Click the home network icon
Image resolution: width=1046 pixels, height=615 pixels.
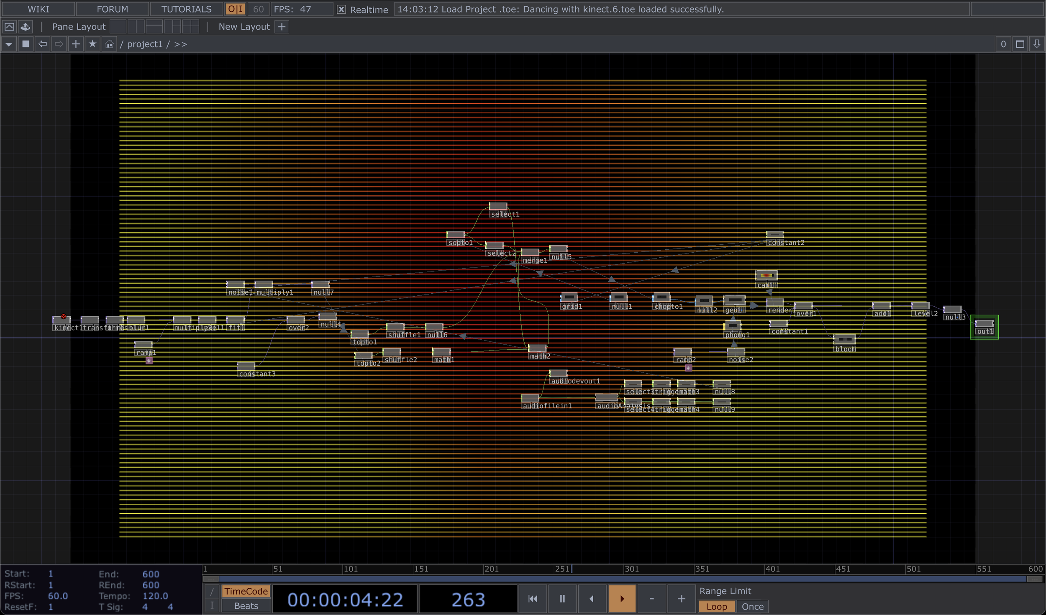[x=109, y=44]
